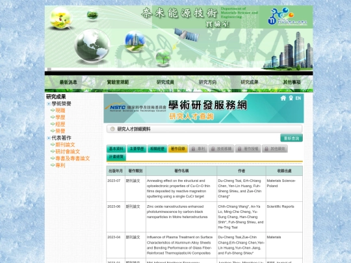Viewport: 351px width, 263px height.
Task: Open 專書及專書論文 in the sidebar
Action: click(x=73, y=158)
